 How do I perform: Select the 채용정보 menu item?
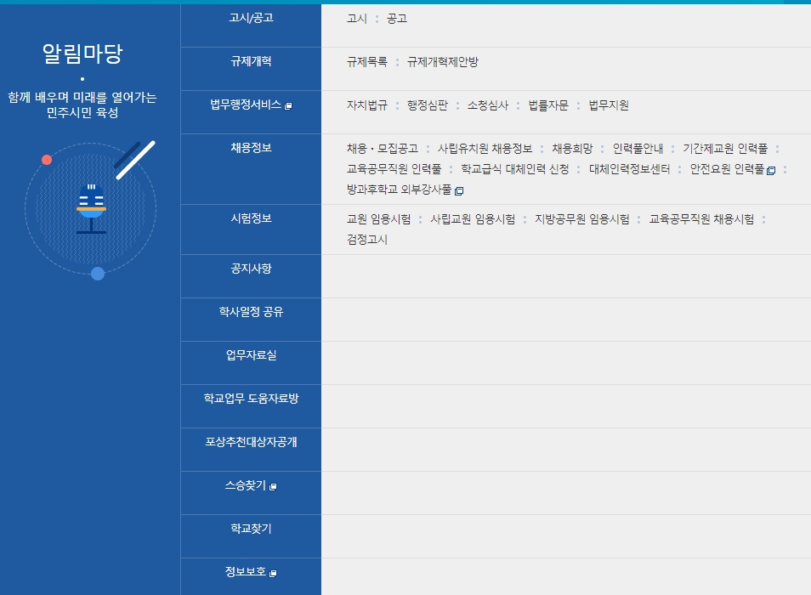click(251, 146)
